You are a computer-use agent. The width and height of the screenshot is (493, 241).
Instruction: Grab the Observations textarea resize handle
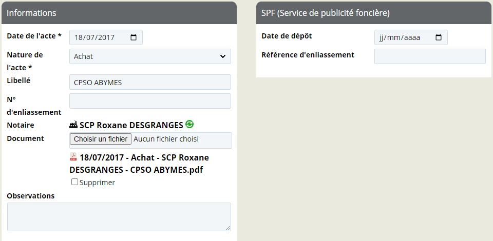pos(228,228)
